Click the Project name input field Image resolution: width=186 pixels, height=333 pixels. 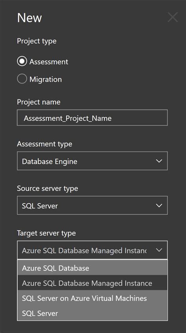[x=92, y=118]
